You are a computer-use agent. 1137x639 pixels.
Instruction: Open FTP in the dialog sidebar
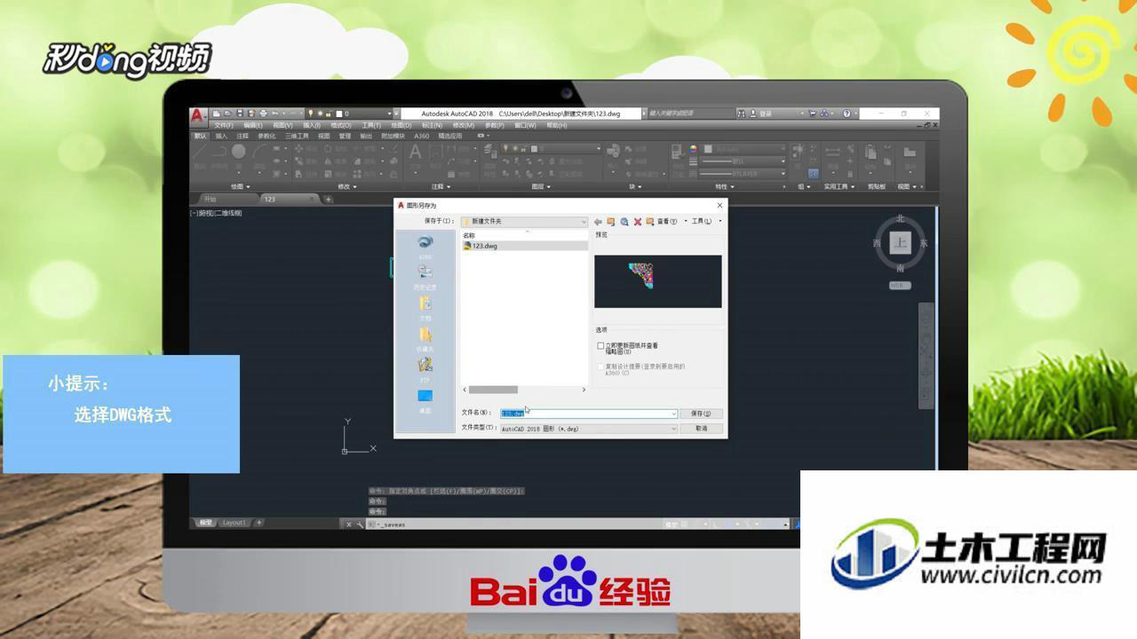[425, 369]
